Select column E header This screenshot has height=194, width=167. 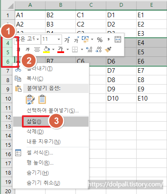pyautogui.click(x=151, y=5)
